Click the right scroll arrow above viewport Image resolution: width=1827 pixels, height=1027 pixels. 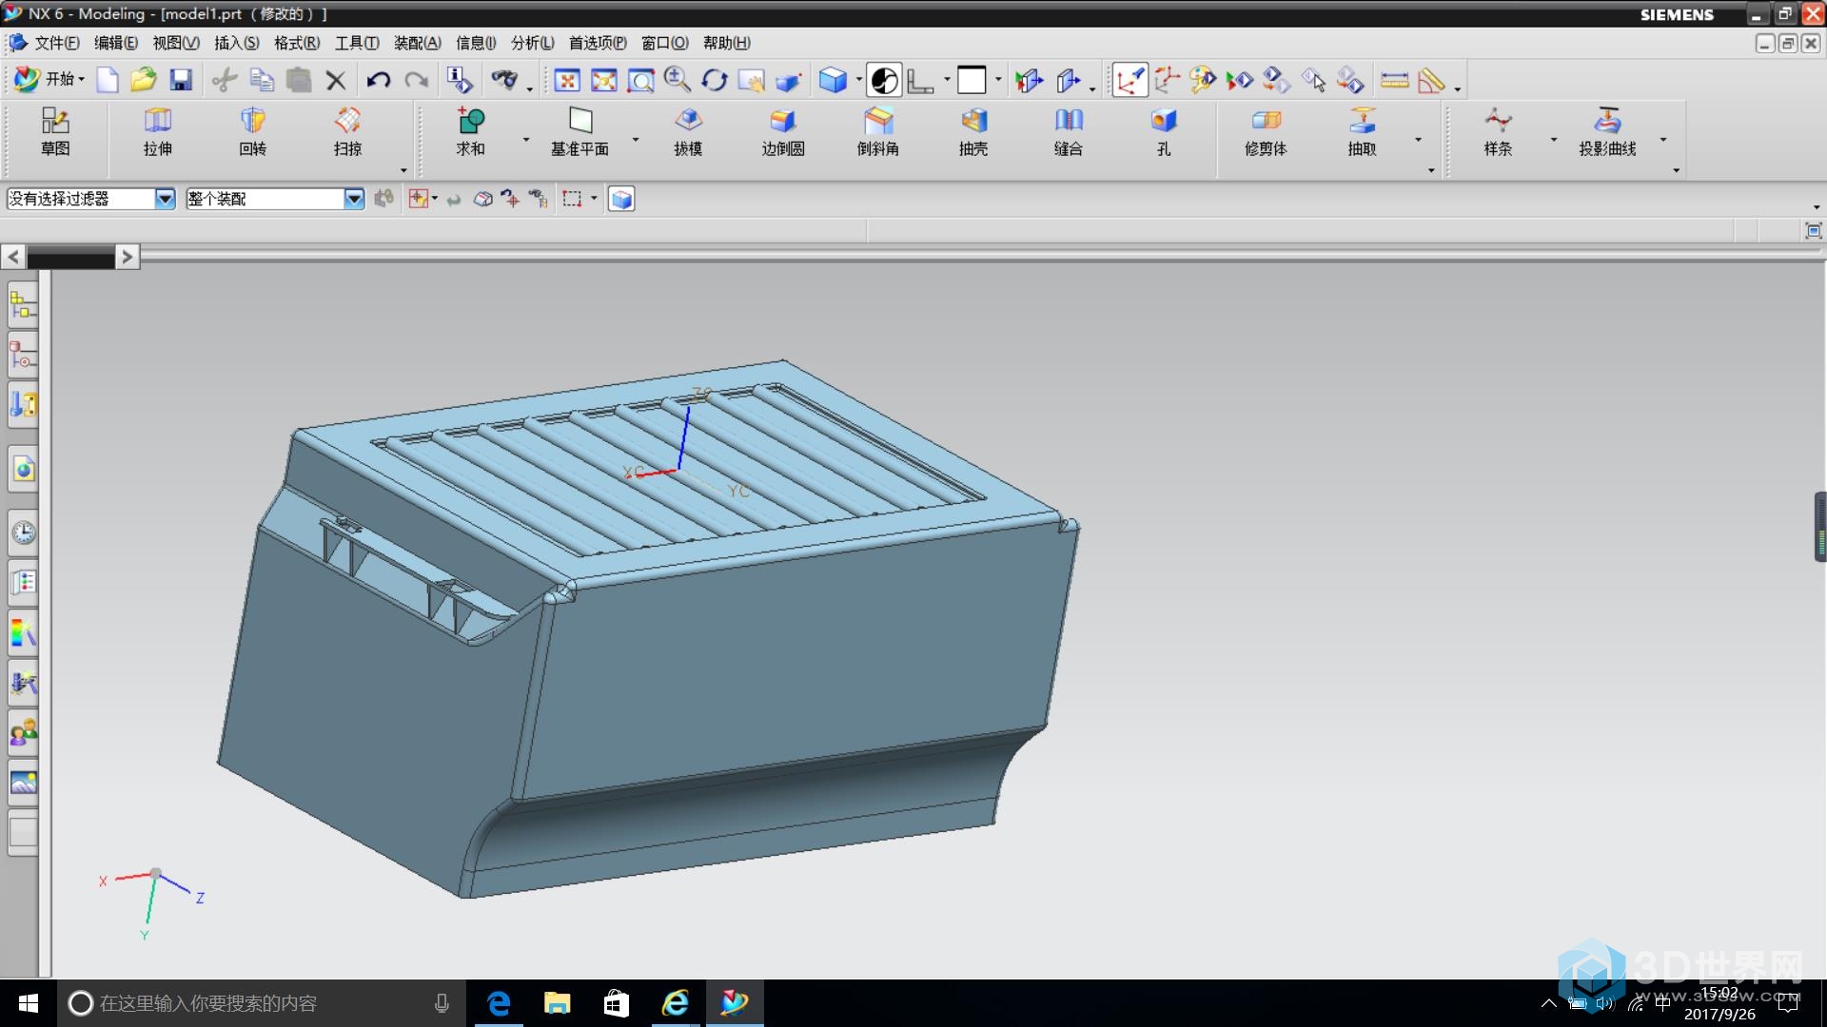point(128,257)
